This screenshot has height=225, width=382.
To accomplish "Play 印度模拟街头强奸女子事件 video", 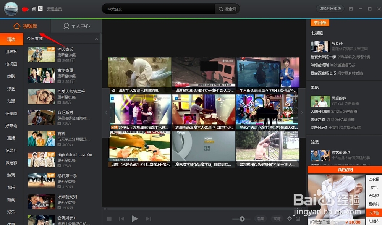I will [204, 75].
